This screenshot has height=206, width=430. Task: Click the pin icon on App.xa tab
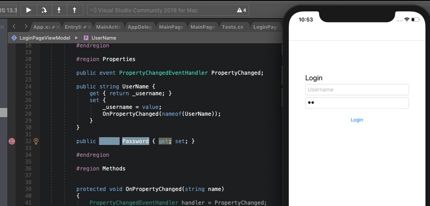(54, 27)
